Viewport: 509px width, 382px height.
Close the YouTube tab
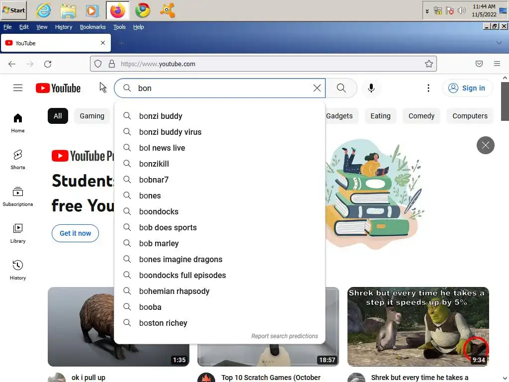click(x=103, y=43)
